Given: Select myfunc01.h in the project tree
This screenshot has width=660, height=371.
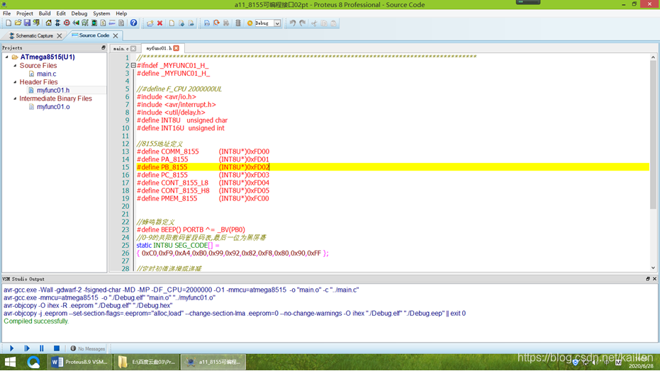Looking at the screenshot, I should coord(53,91).
